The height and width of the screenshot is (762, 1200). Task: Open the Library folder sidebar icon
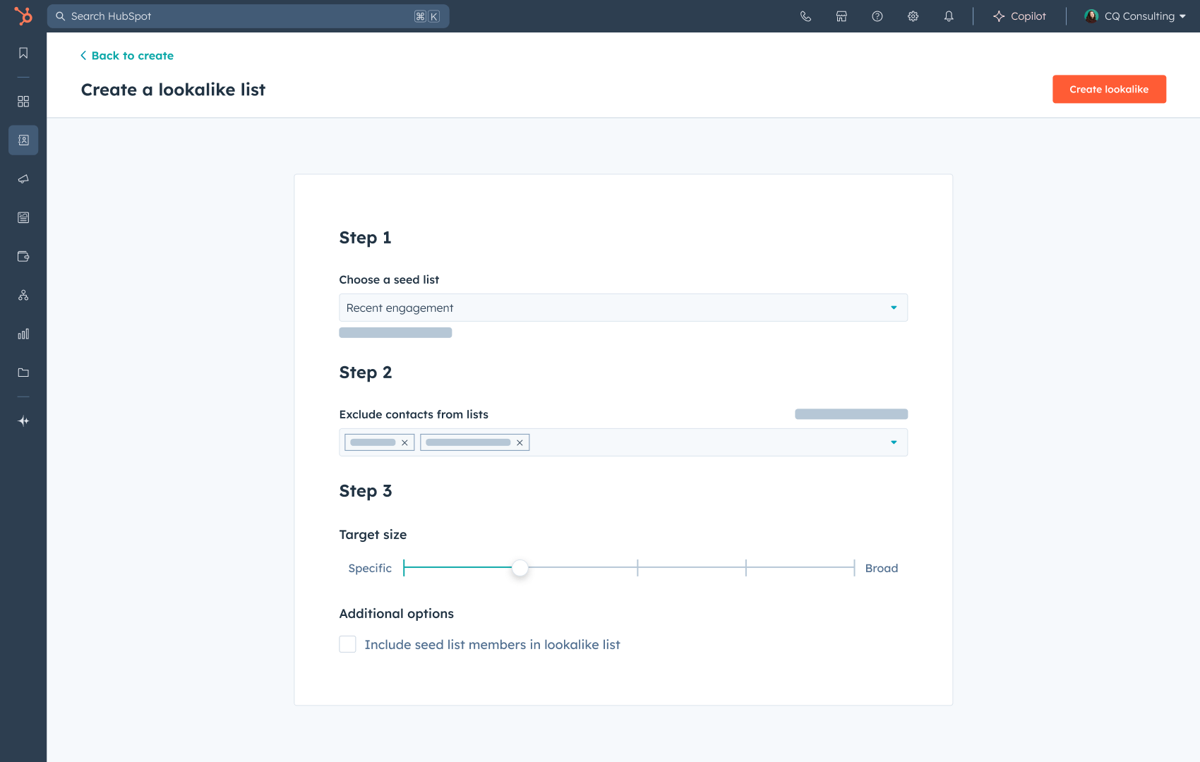pos(23,373)
